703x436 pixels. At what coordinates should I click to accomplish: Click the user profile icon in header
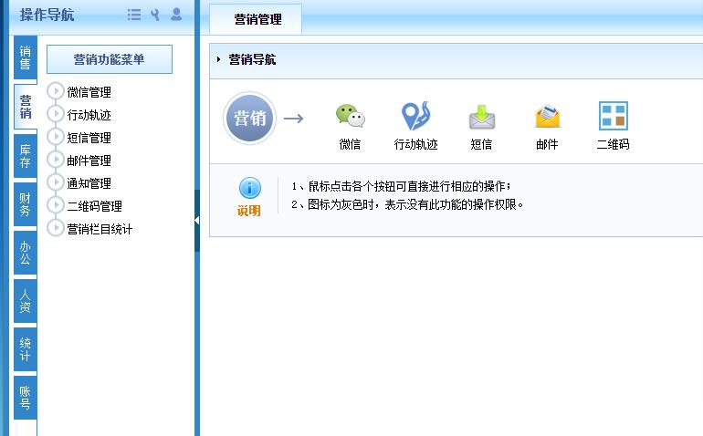tap(176, 15)
